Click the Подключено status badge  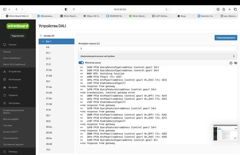18,36
